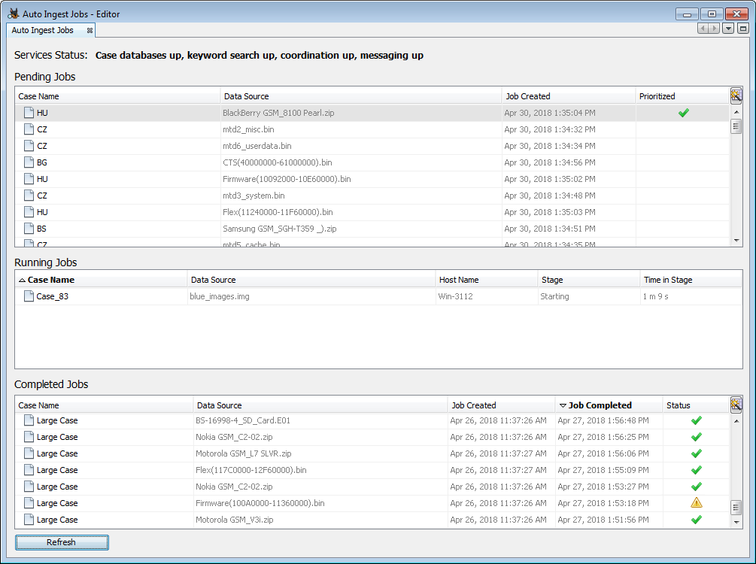Screen dimensions: 756x564
Task: Click the warning icon on the Firmware(100A0000-11360000).bin job
Action: pos(696,502)
